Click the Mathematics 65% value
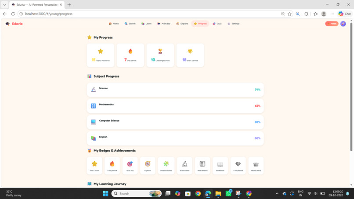 [257, 106]
